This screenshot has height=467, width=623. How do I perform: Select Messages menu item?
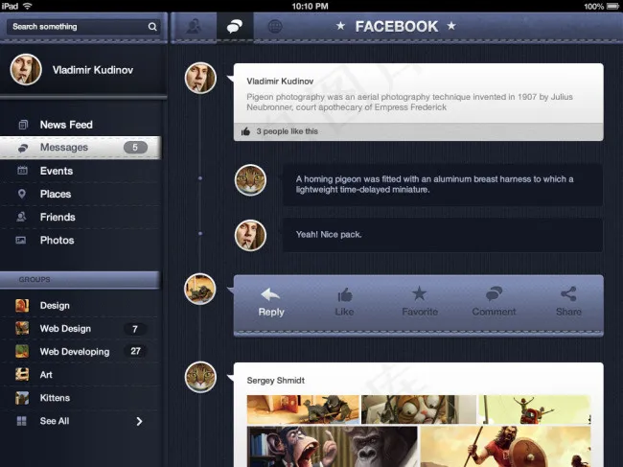(81, 148)
